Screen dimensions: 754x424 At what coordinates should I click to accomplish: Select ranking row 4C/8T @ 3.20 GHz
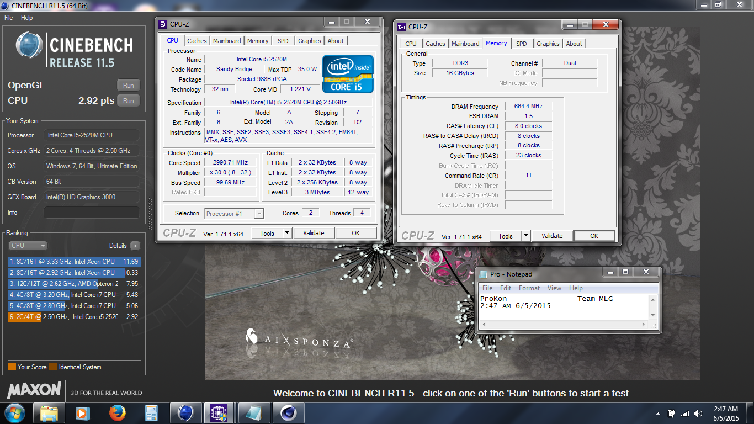[x=74, y=295]
